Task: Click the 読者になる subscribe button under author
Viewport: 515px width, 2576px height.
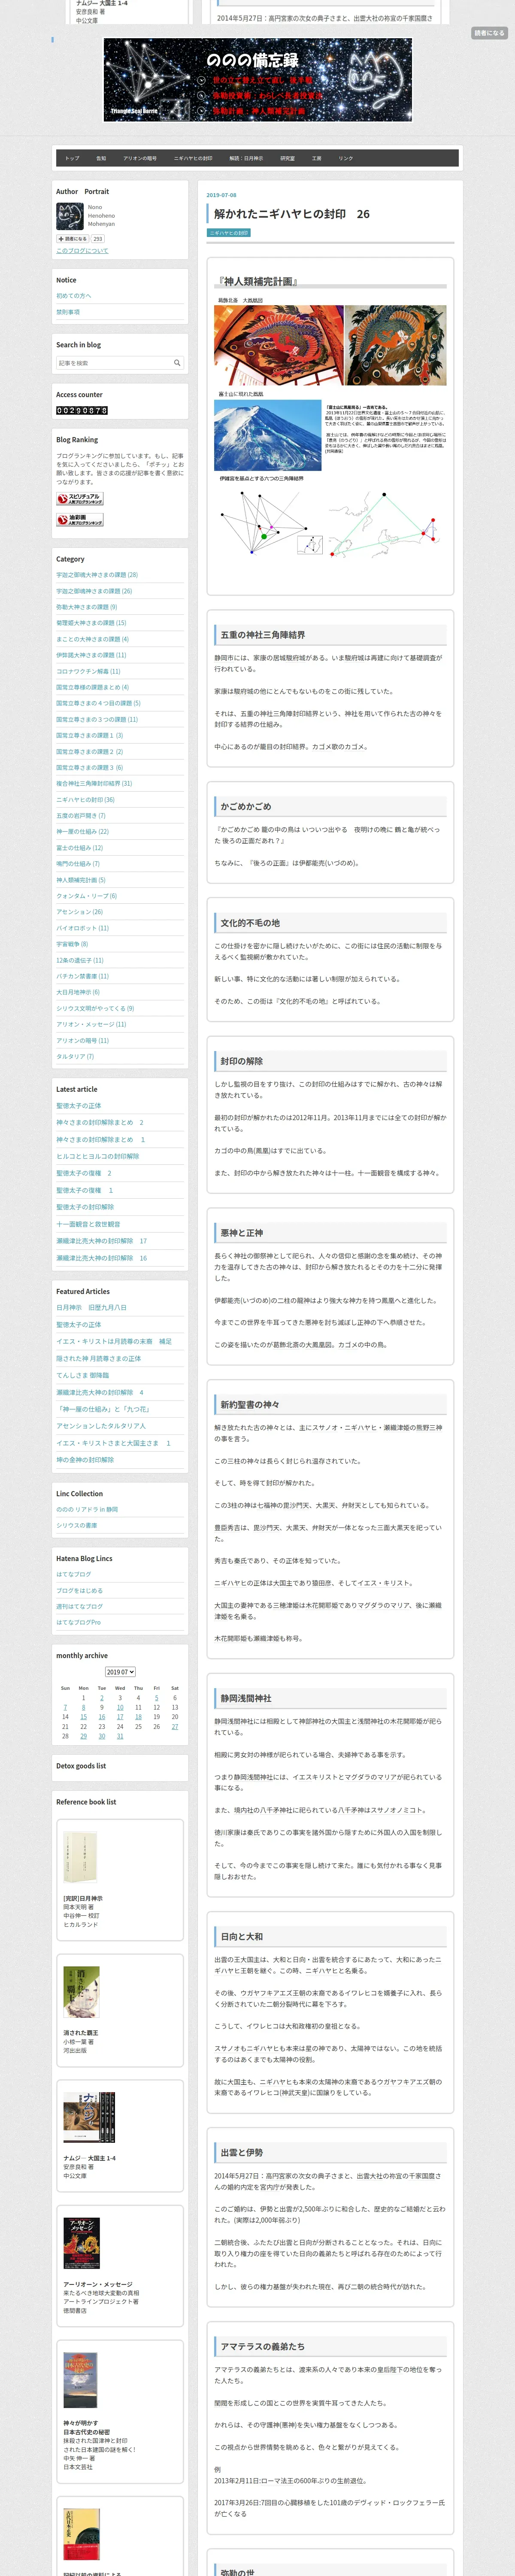Action: click(72, 239)
